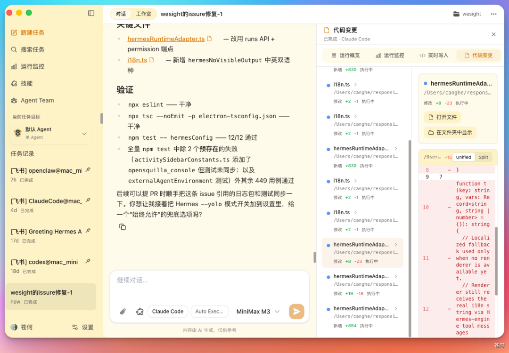This screenshot has height=353, width=509.
Task: Open the wesight folder button
Action: 467,14
